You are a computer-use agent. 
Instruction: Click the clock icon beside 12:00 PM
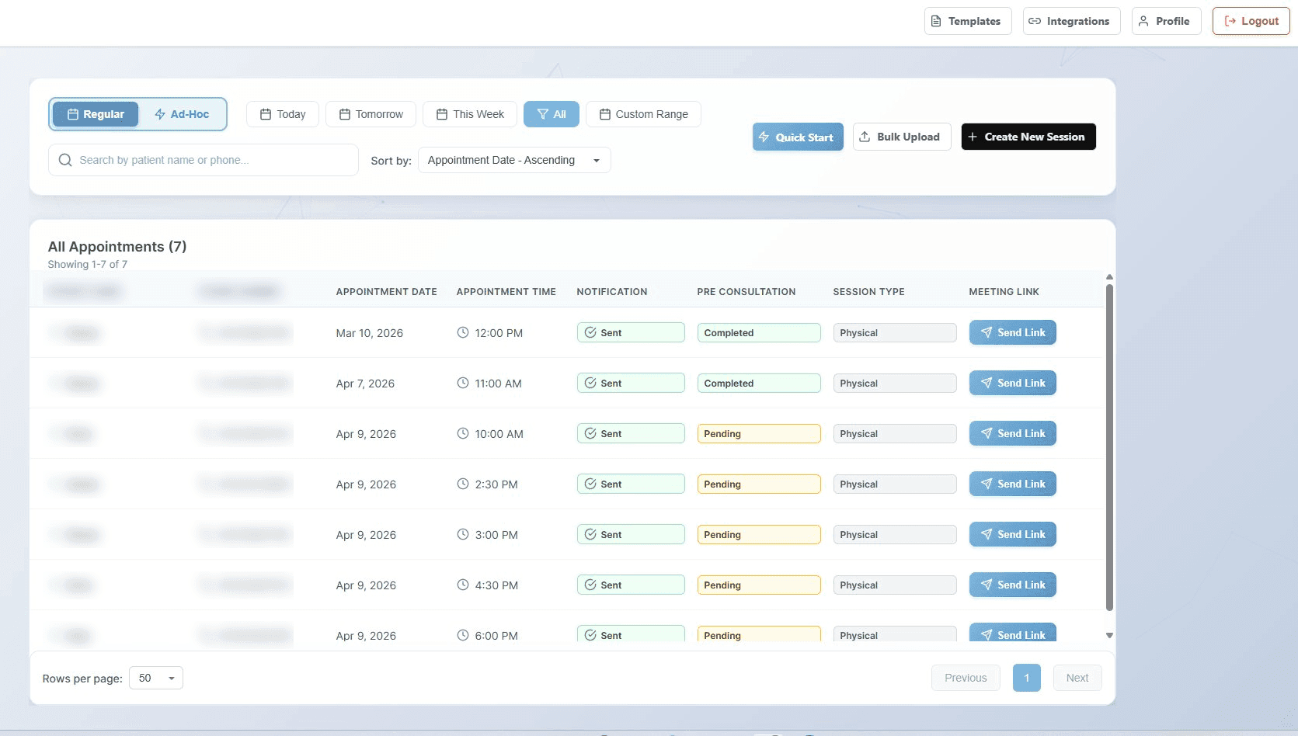pyautogui.click(x=462, y=332)
